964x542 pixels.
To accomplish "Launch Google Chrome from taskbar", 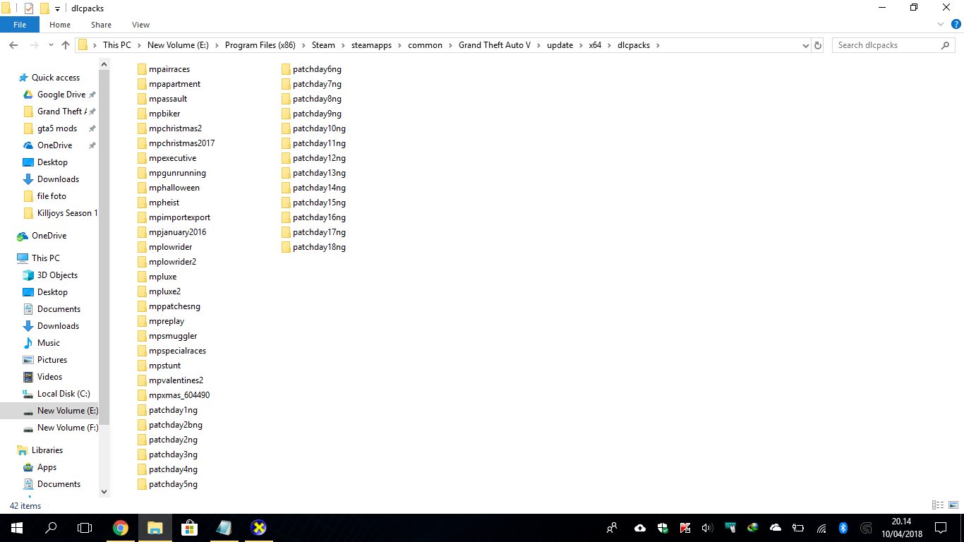I will [x=121, y=528].
